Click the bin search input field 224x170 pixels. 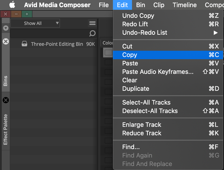(49, 34)
